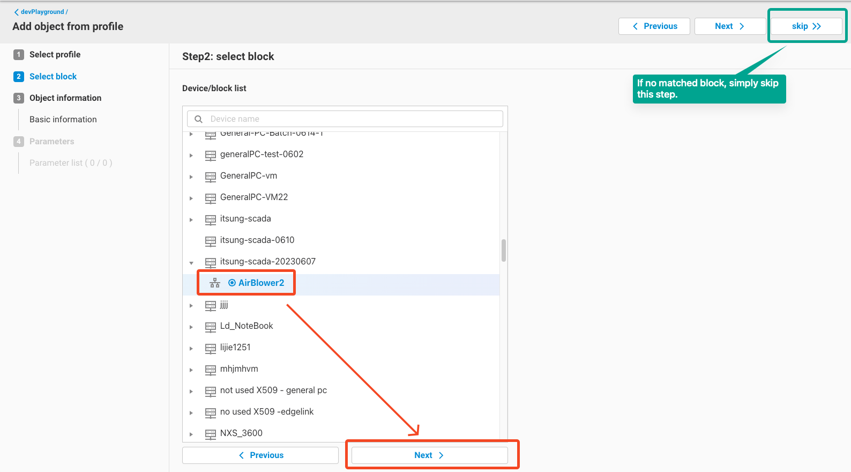Viewport: 851px width, 472px height.
Task: Expand the lijie1251 device node
Action: 191,348
